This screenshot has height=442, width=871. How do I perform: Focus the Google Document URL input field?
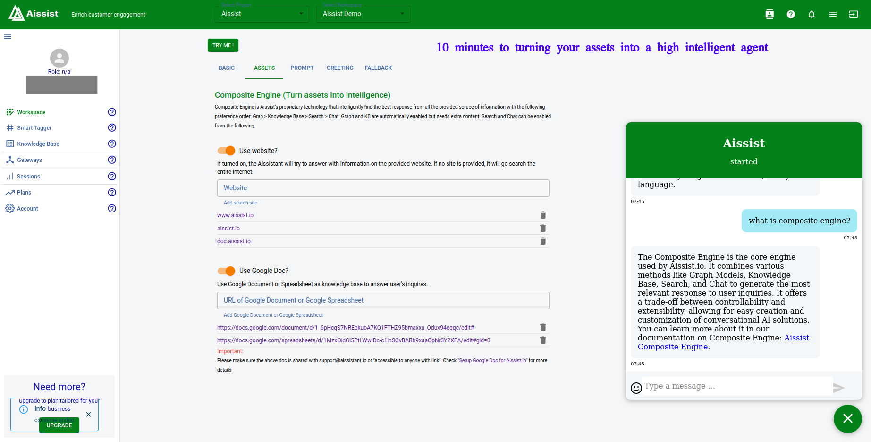[x=383, y=300]
